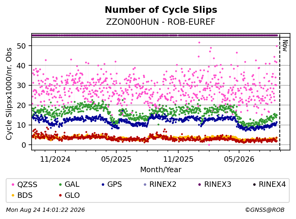
Task: Click the QZSS pink legend marker
Action: click(x=13, y=184)
